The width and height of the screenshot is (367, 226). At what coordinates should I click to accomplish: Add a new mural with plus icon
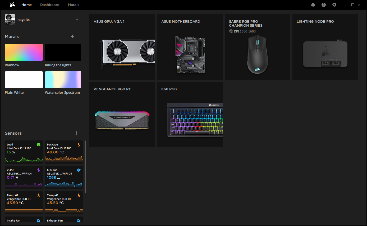tap(72, 36)
